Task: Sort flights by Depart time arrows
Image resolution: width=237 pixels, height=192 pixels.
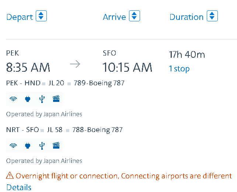Action: (x=41, y=16)
